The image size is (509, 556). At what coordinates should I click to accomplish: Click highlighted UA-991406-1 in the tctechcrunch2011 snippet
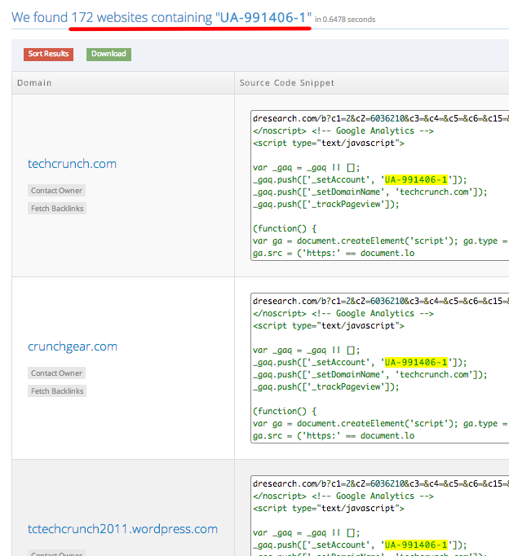pos(416,545)
